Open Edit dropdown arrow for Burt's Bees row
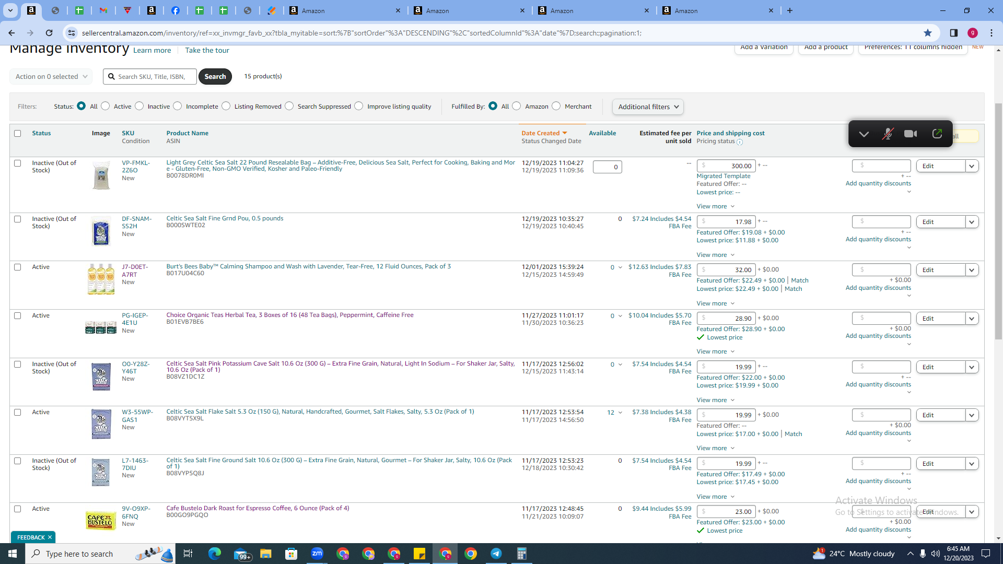 point(972,270)
